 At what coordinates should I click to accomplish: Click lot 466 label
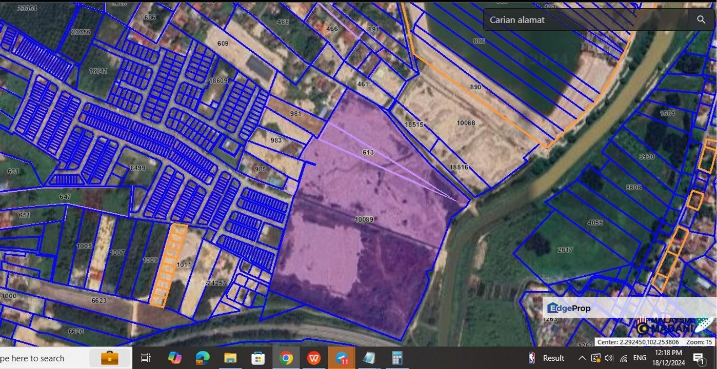332,29
